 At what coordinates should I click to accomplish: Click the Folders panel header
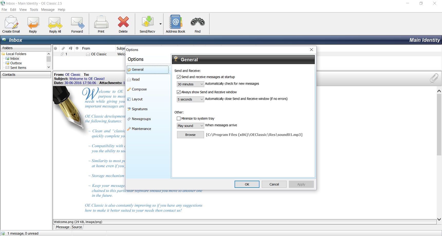click(26, 48)
